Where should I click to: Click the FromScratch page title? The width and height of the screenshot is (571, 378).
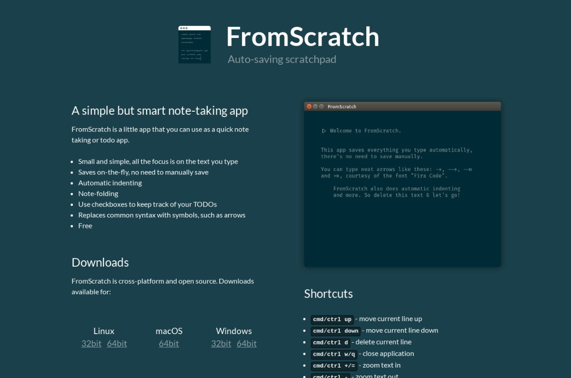(x=302, y=37)
